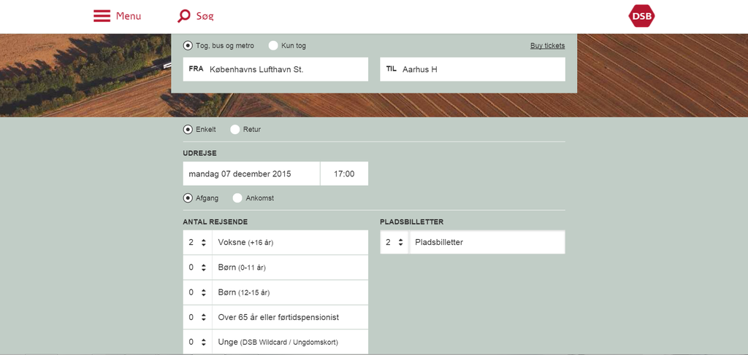Click the Voksne (+16 år) label

(245, 242)
